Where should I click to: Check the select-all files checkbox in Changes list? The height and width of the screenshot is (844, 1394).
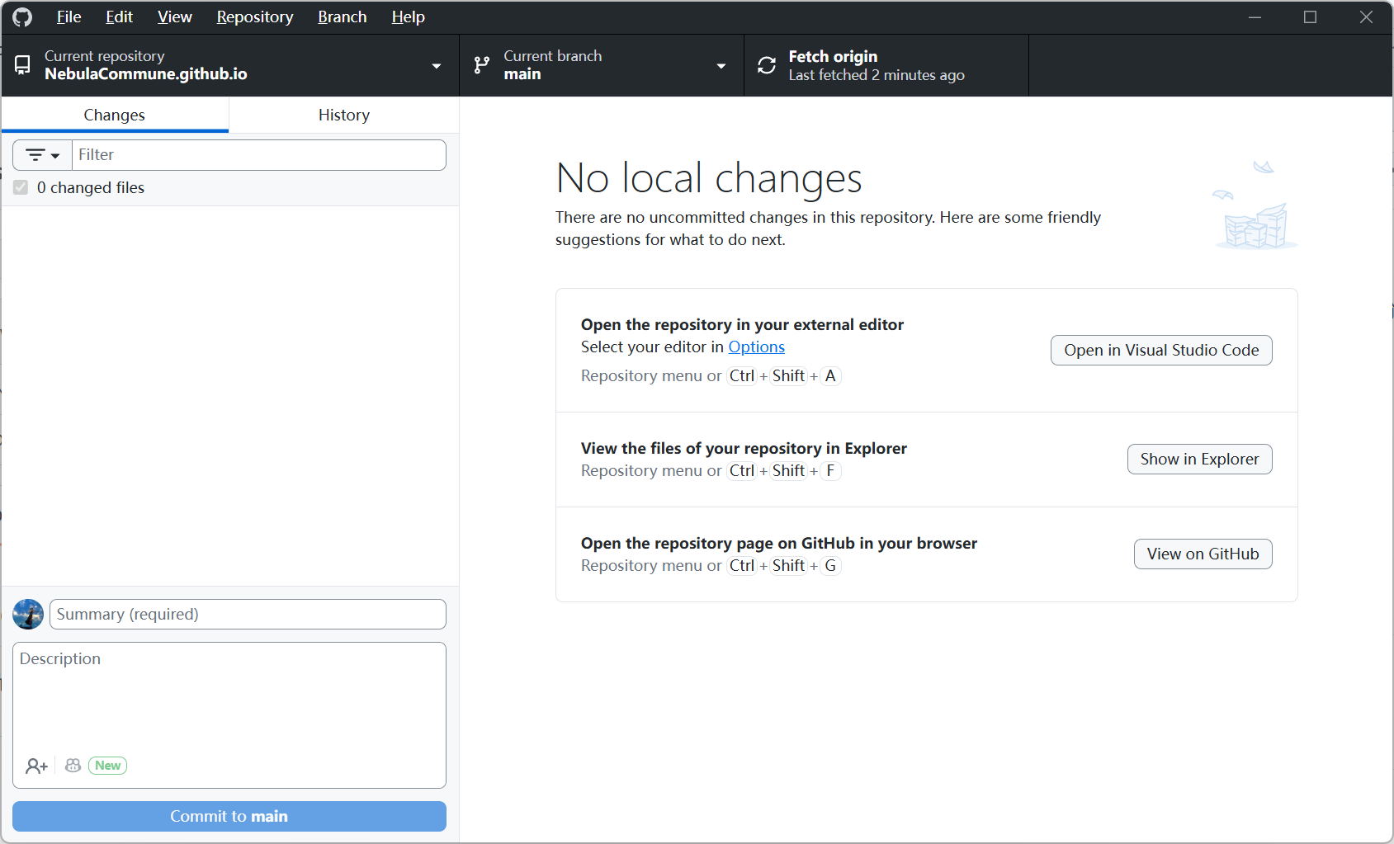pyautogui.click(x=21, y=187)
